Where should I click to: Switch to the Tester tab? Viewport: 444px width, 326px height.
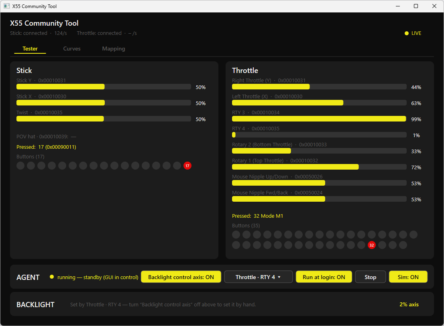click(30, 49)
